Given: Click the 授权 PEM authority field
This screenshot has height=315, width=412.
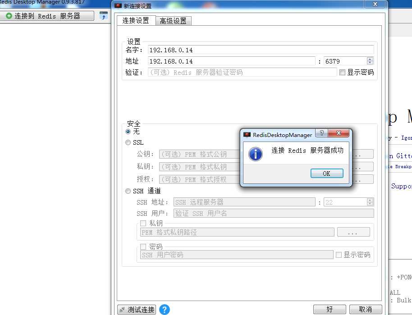Looking at the screenshot, I should [200, 179].
